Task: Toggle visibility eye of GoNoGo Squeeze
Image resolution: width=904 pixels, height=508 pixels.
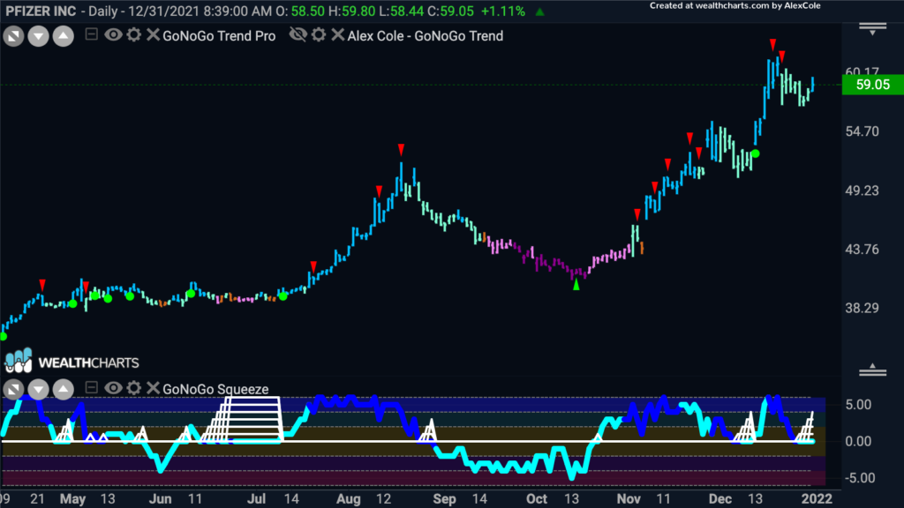Action: pos(113,388)
